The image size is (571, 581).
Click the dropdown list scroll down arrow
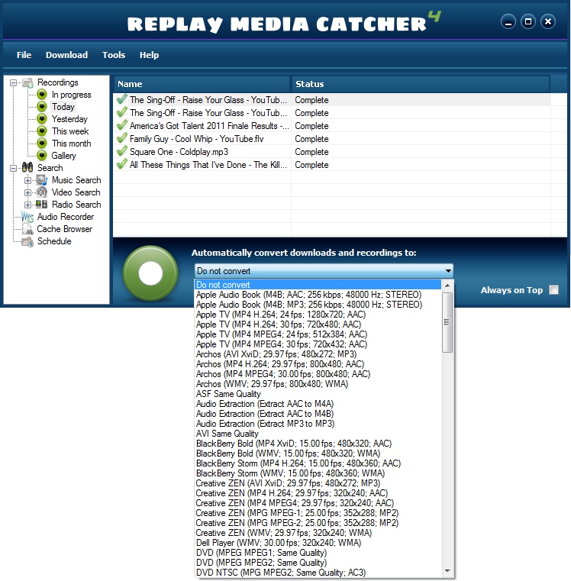(x=447, y=571)
